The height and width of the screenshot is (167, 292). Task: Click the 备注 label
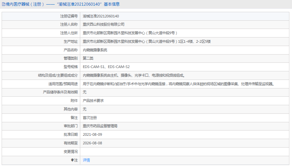[74, 118]
